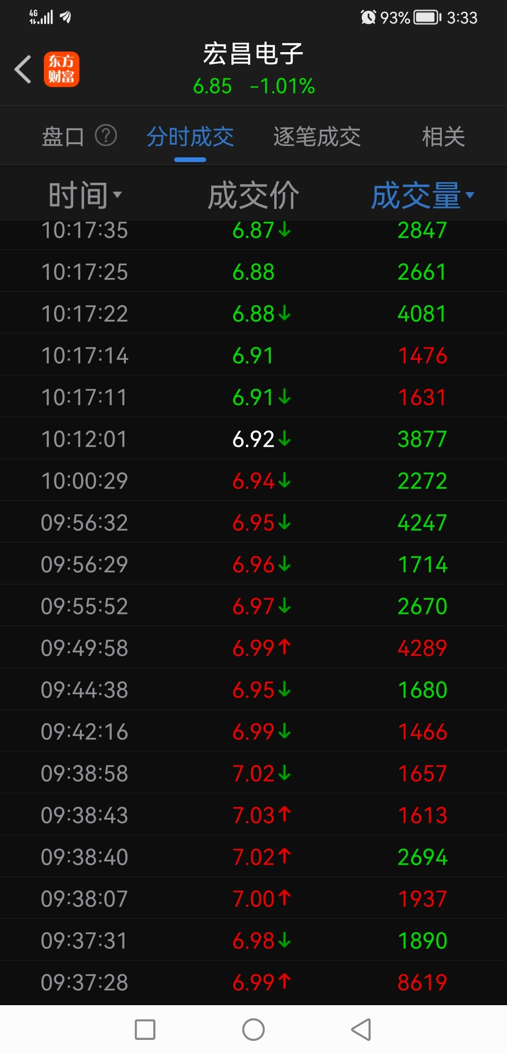507x1054 pixels.
Task: Select the row at time 10:17:11
Action: [x=253, y=397]
